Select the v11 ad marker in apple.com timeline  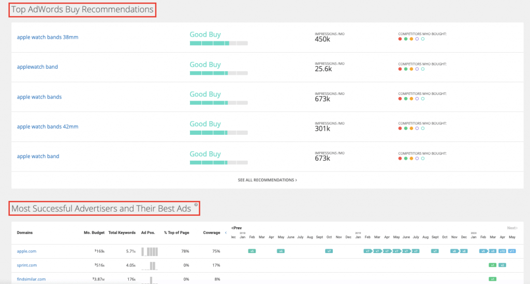[511, 251]
